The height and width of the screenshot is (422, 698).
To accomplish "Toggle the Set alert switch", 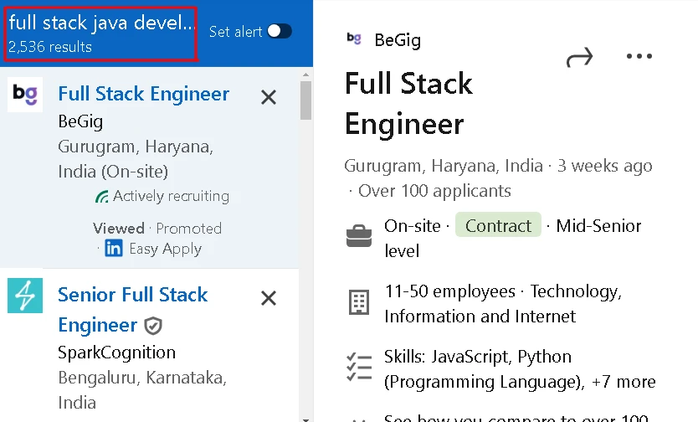I will point(280,31).
